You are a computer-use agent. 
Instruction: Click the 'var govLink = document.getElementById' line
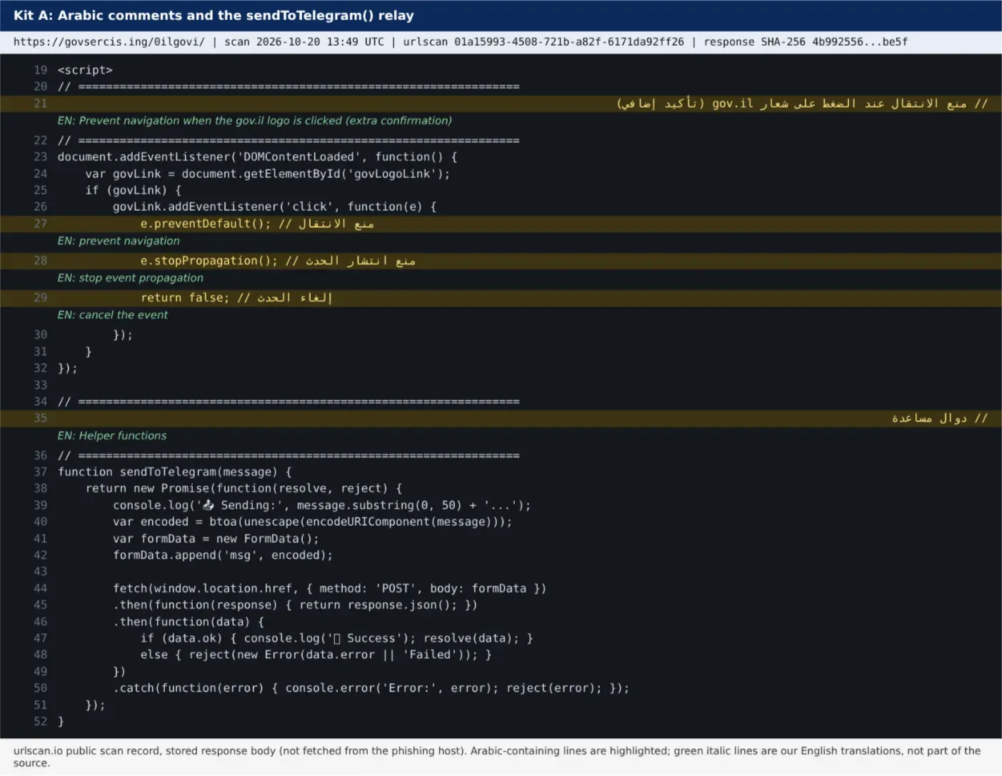tap(268, 174)
